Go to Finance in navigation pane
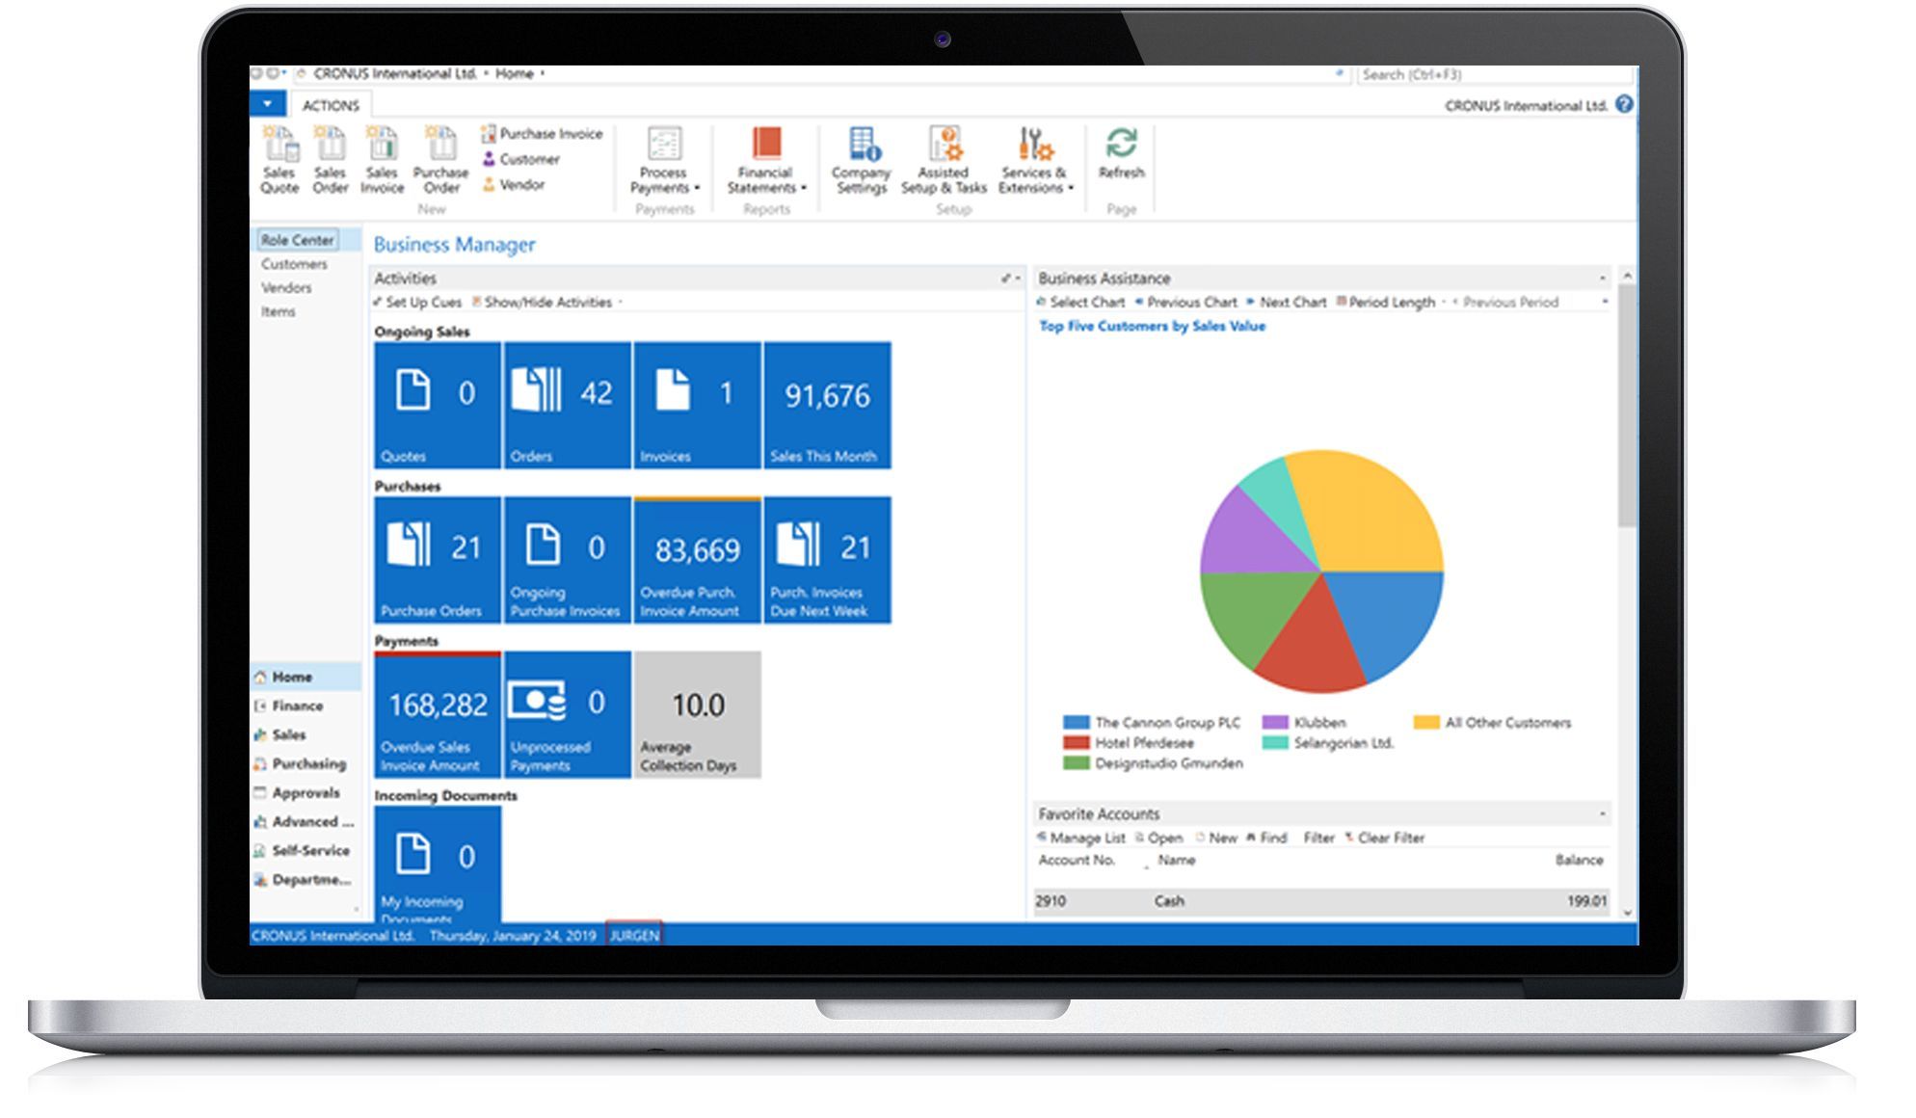The width and height of the screenshot is (1916, 1118). pos(297,705)
